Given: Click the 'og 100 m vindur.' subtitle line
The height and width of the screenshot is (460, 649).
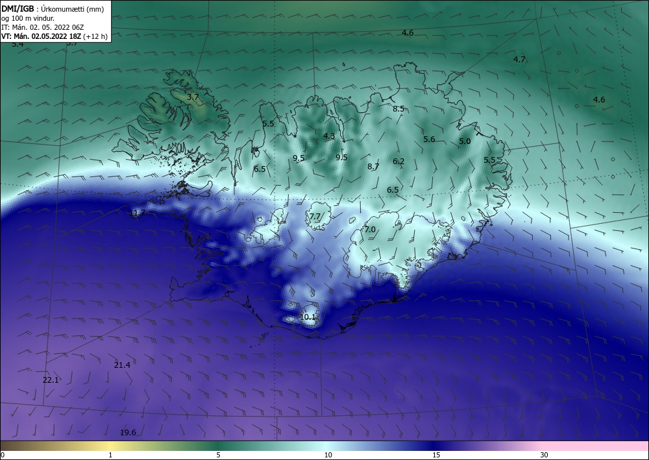Looking at the screenshot, I should [28, 18].
